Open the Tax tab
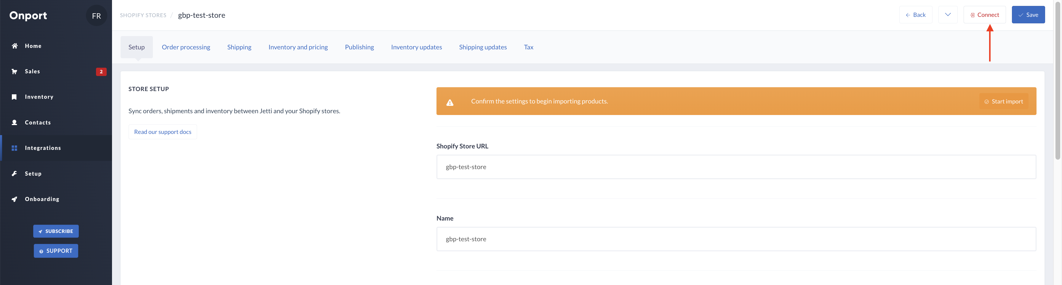 coord(529,47)
